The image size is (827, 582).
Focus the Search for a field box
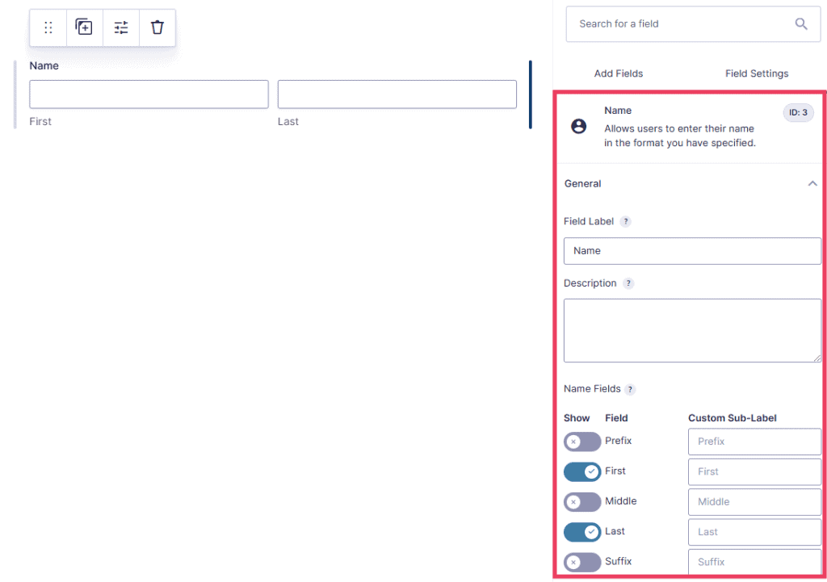click(693, 23)
